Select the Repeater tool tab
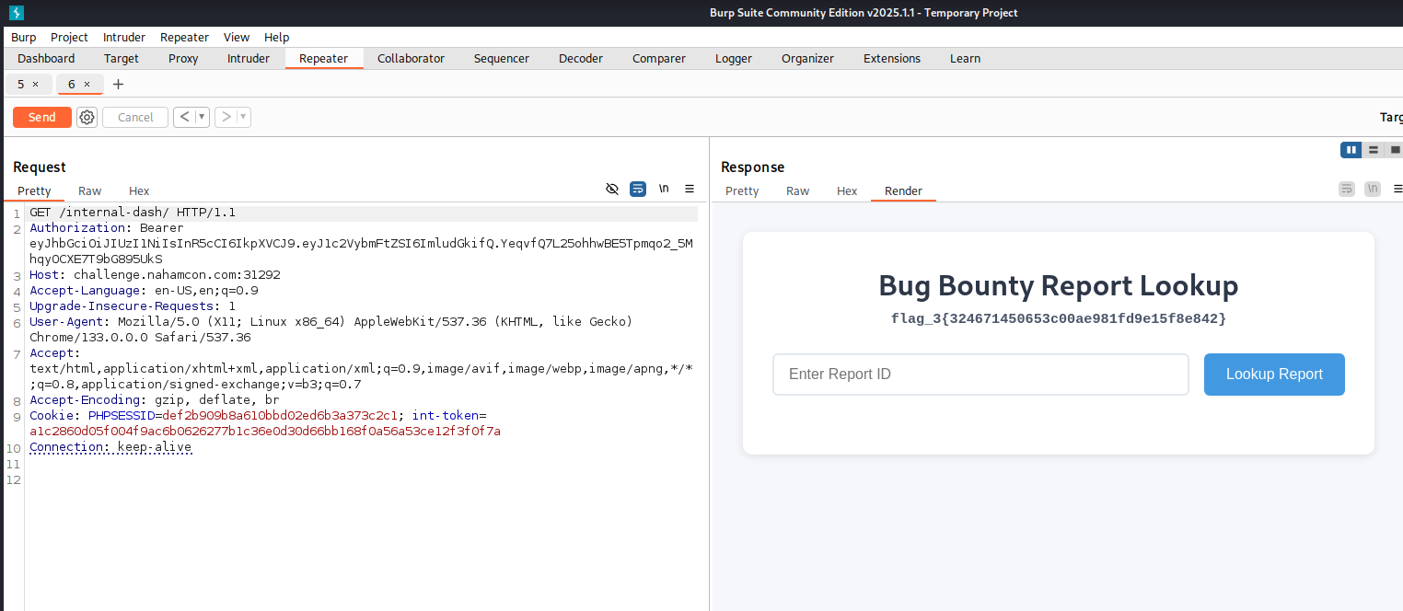The image size is (1403, 611). (324, 58)
